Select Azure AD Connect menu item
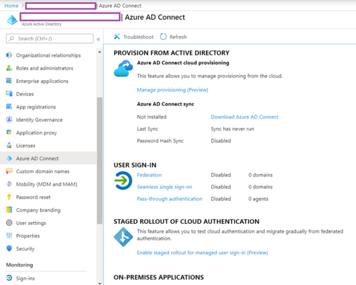This screenshot has height=285, width=356. (48, 158)
